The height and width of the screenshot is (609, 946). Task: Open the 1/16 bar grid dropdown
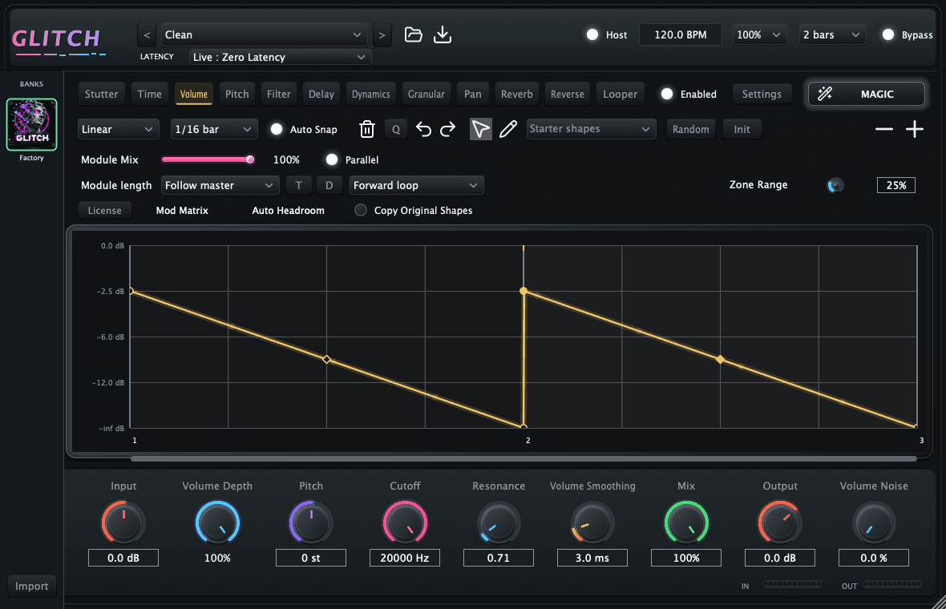[x=214, y=129]
